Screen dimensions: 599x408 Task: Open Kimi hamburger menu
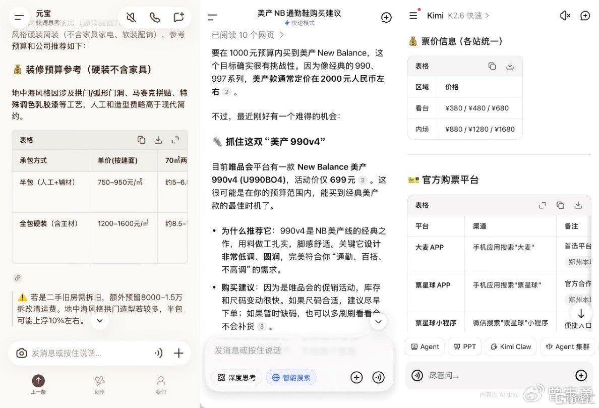(413, 16)
